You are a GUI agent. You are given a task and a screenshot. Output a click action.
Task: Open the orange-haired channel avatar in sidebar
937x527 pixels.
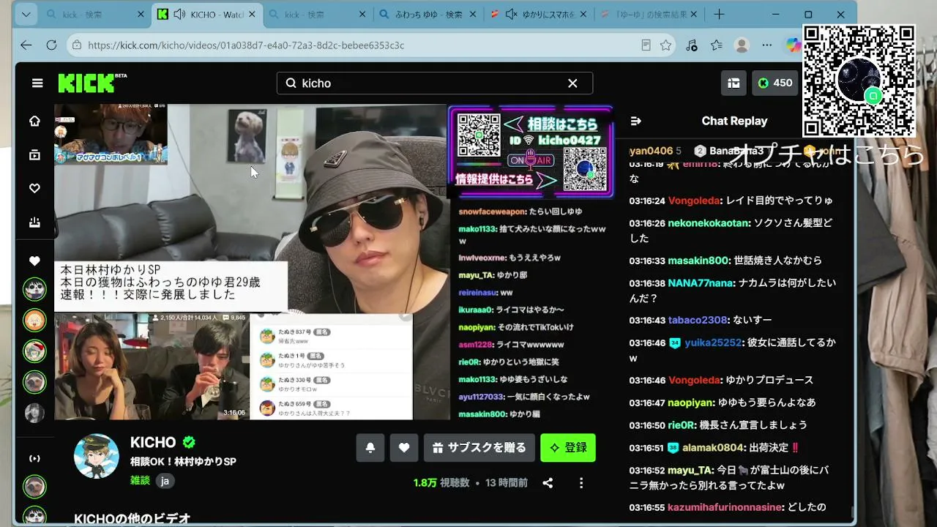(34, 321)
